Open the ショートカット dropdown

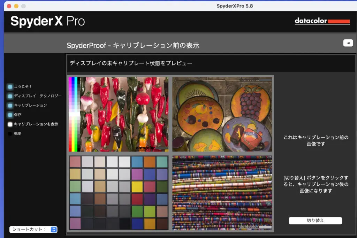33,229
